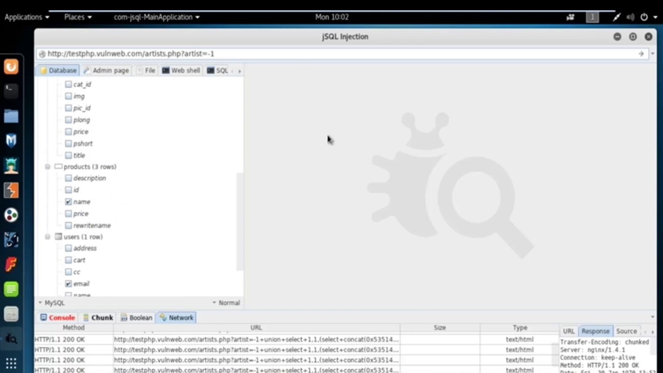This screenshot has width=663, height=373.
Task: Launch the red F Faraday dock icon
Action: (11, 264)
